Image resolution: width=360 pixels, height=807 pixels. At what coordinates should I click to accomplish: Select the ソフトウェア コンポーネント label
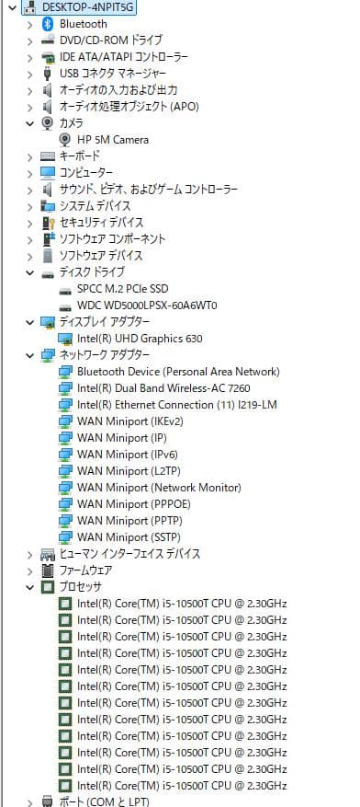coord(112,239)
